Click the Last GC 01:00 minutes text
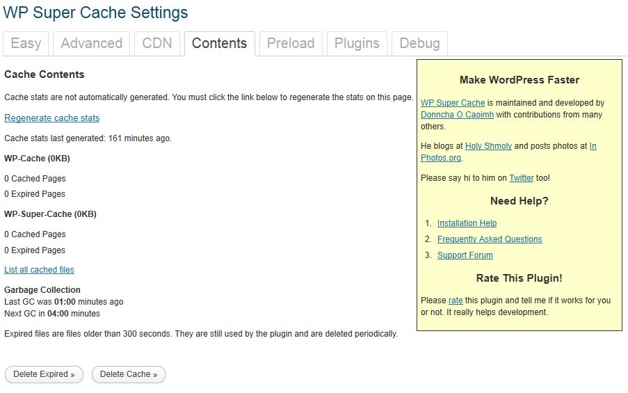628x393 pixels. 64,302
